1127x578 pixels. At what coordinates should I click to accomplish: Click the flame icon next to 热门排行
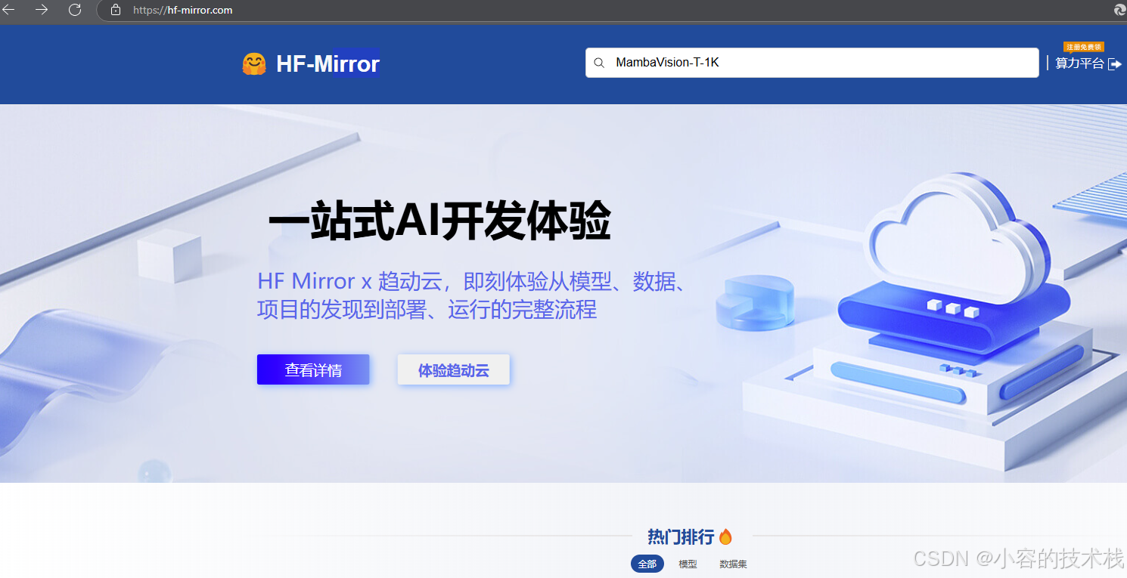[725, 536]
